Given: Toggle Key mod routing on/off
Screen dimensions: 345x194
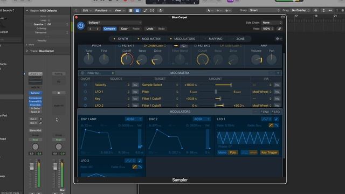Looking at the screenshot, I should (x=85, y=99).
